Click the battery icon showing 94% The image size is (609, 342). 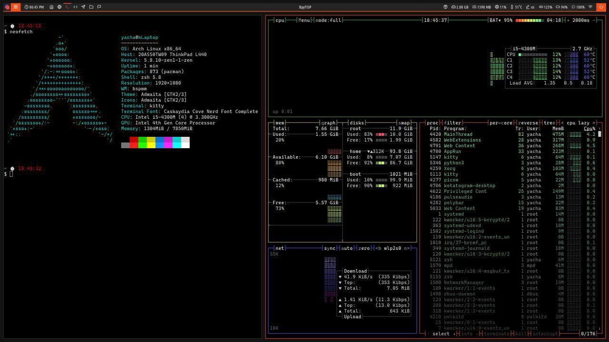[558, 7]
